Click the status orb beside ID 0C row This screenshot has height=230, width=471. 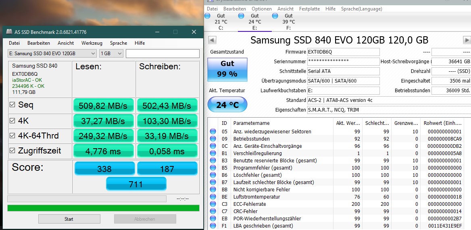pos(213,146)
